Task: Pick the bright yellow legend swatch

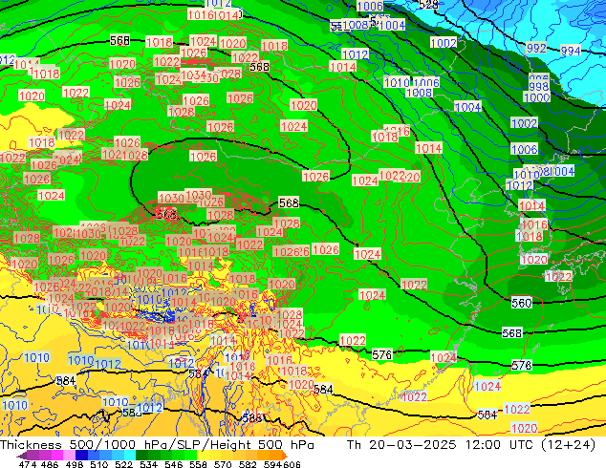Action: [x=204, y=455]
